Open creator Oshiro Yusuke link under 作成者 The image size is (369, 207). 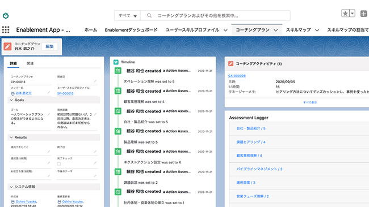click(26, 201)
